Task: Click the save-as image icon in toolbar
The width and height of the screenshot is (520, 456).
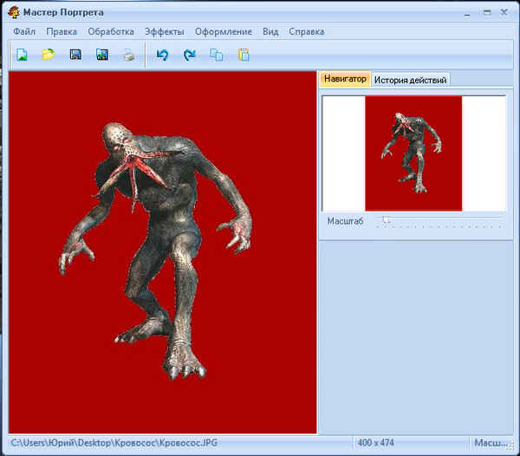Action: click(x=102, y=55)
